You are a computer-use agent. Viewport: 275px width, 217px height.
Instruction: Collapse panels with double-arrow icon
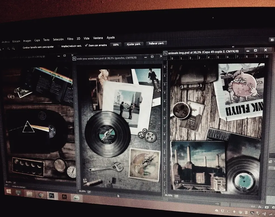pyautogui.click(x=233, y=47)
